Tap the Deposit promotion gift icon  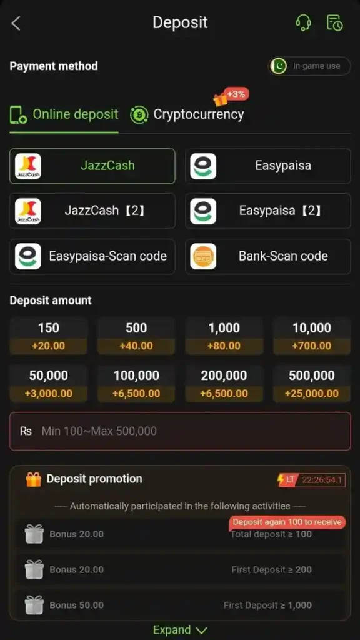(x=34, y=479)
